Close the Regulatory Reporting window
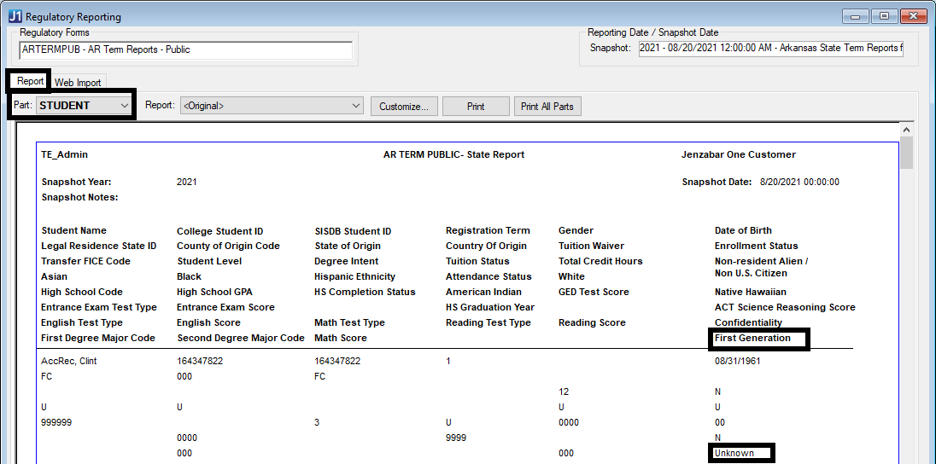The width and height of the screenshot is (936, 464). coord(913,16)
